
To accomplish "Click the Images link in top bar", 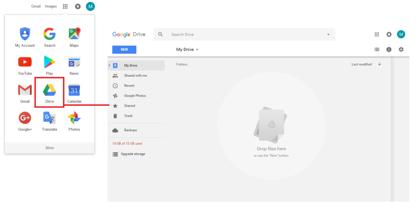I will [x=51, y=6].
